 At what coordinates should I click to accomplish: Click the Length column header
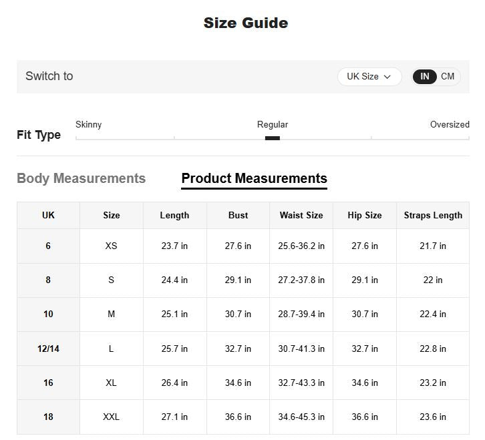point(174,215)
